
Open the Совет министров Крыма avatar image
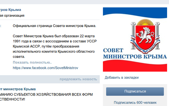click(x=135, y=39)
